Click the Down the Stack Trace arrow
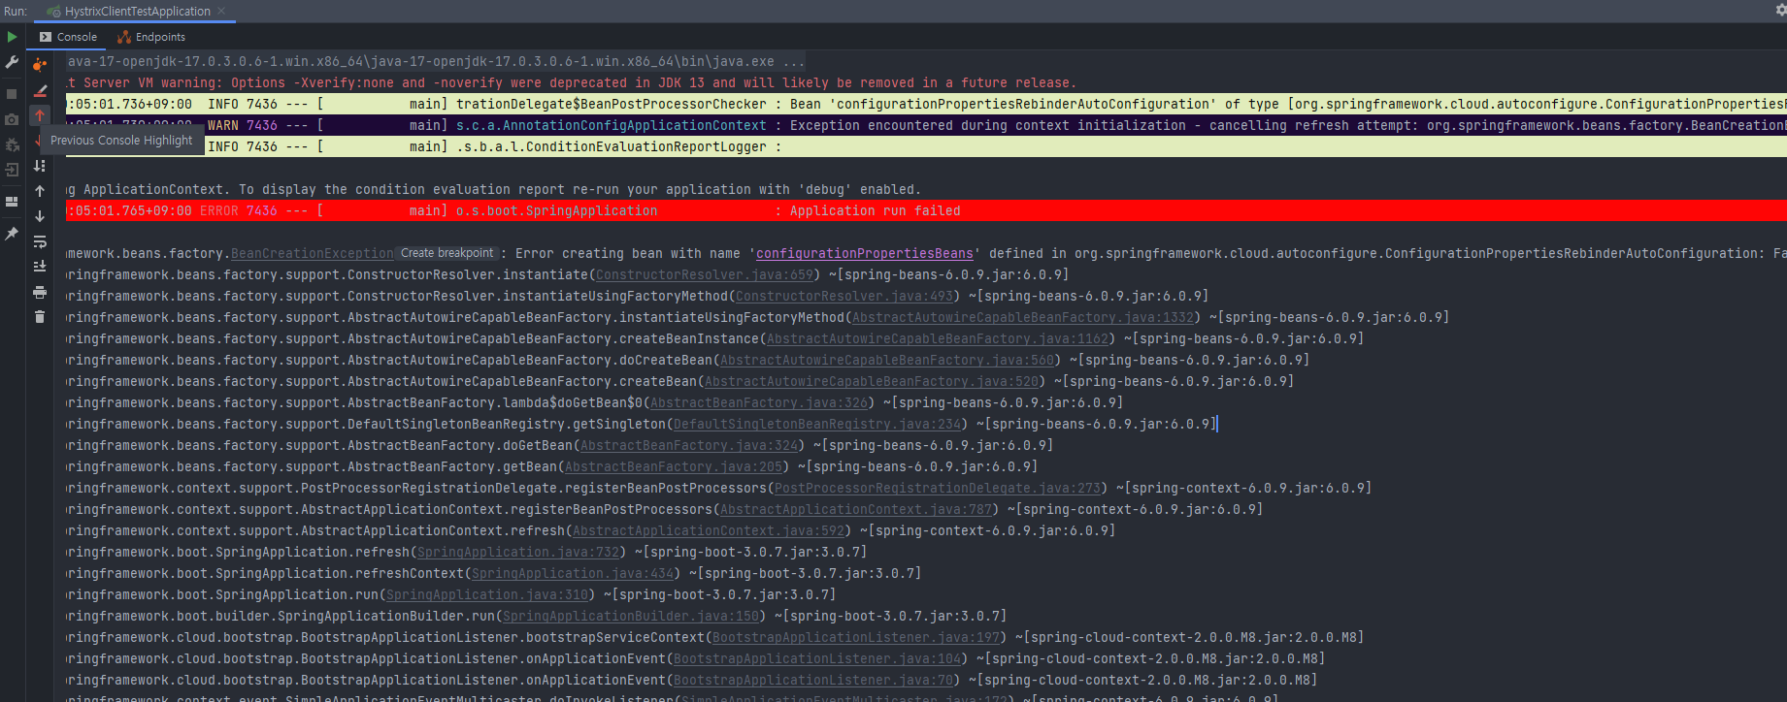 click(x=40, y=216)
